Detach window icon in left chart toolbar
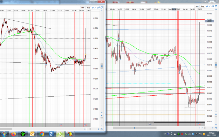This screenshot has height=137, width=219. tap(102, 8)
